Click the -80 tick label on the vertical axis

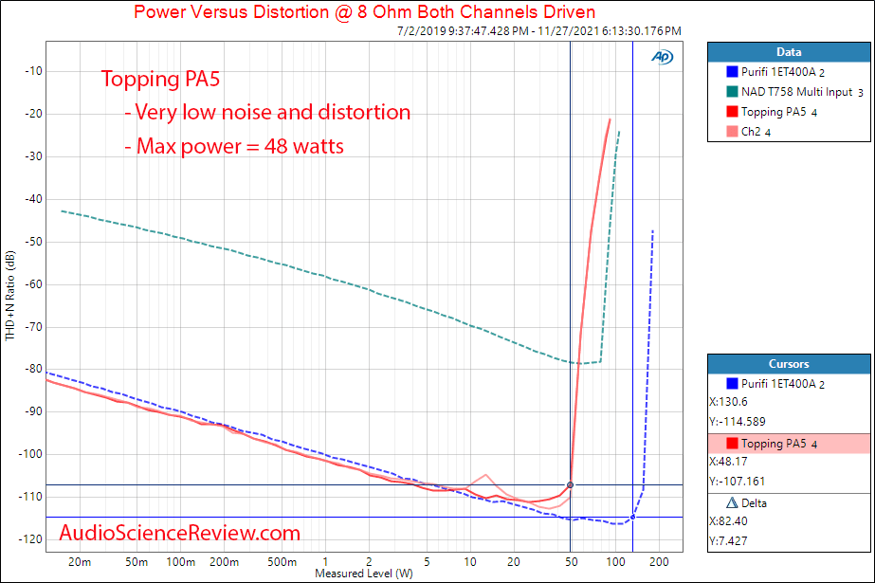(x=33, y=369)
